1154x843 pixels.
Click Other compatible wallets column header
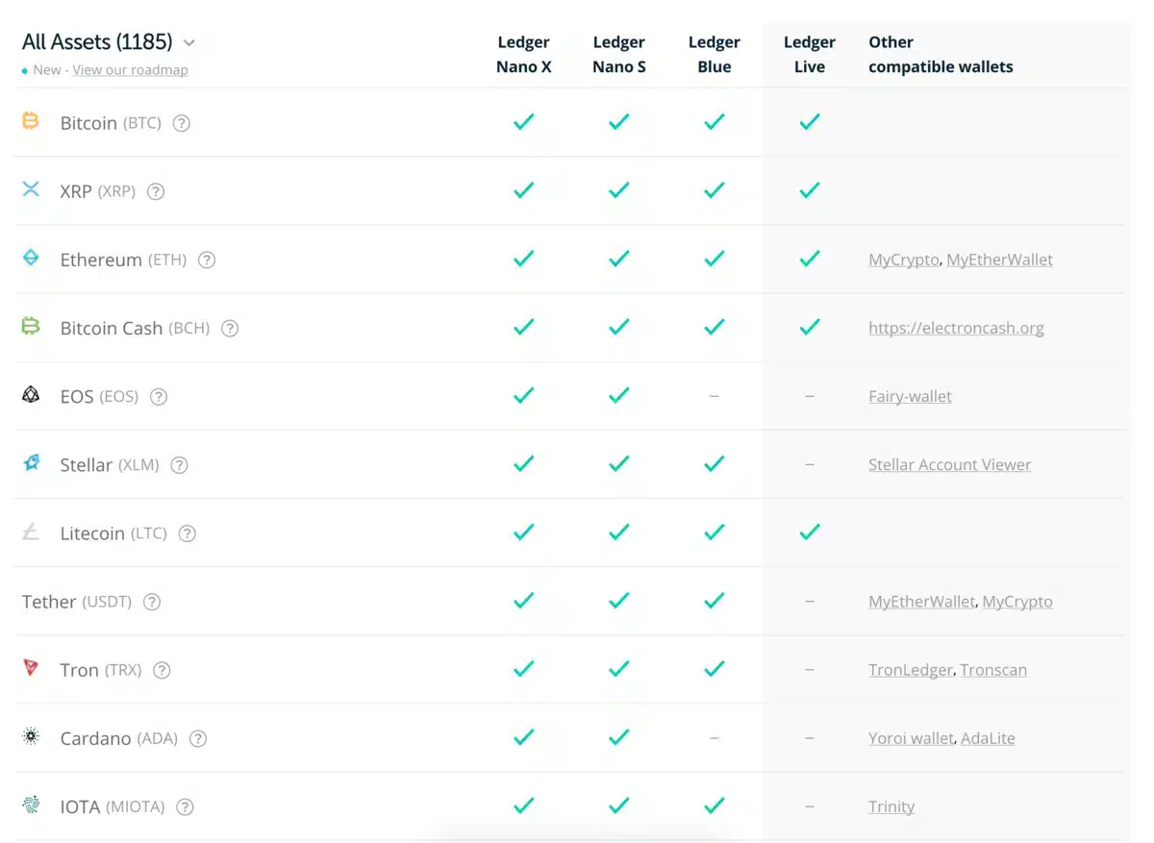[x=941, y=55]
